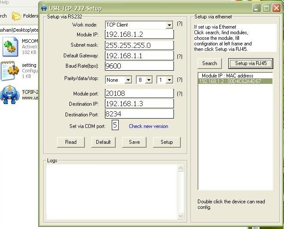Click the 'Module IP : MAC address' header text
The height and width of the screenshot is (229, 284).
click(x=227, y=76)
